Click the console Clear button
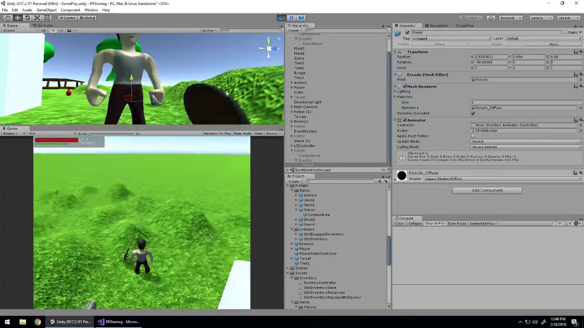 pyautogui.click(x=399, y=224)
